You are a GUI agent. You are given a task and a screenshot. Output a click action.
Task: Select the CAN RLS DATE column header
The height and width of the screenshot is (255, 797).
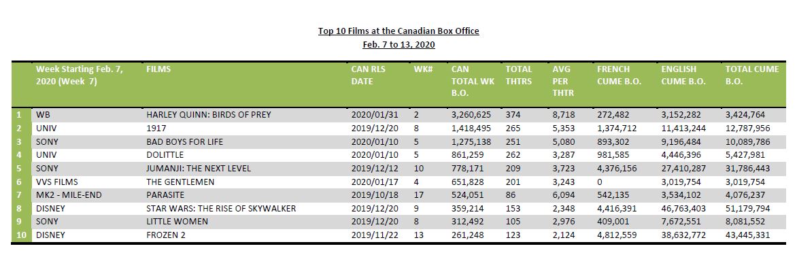369,75
